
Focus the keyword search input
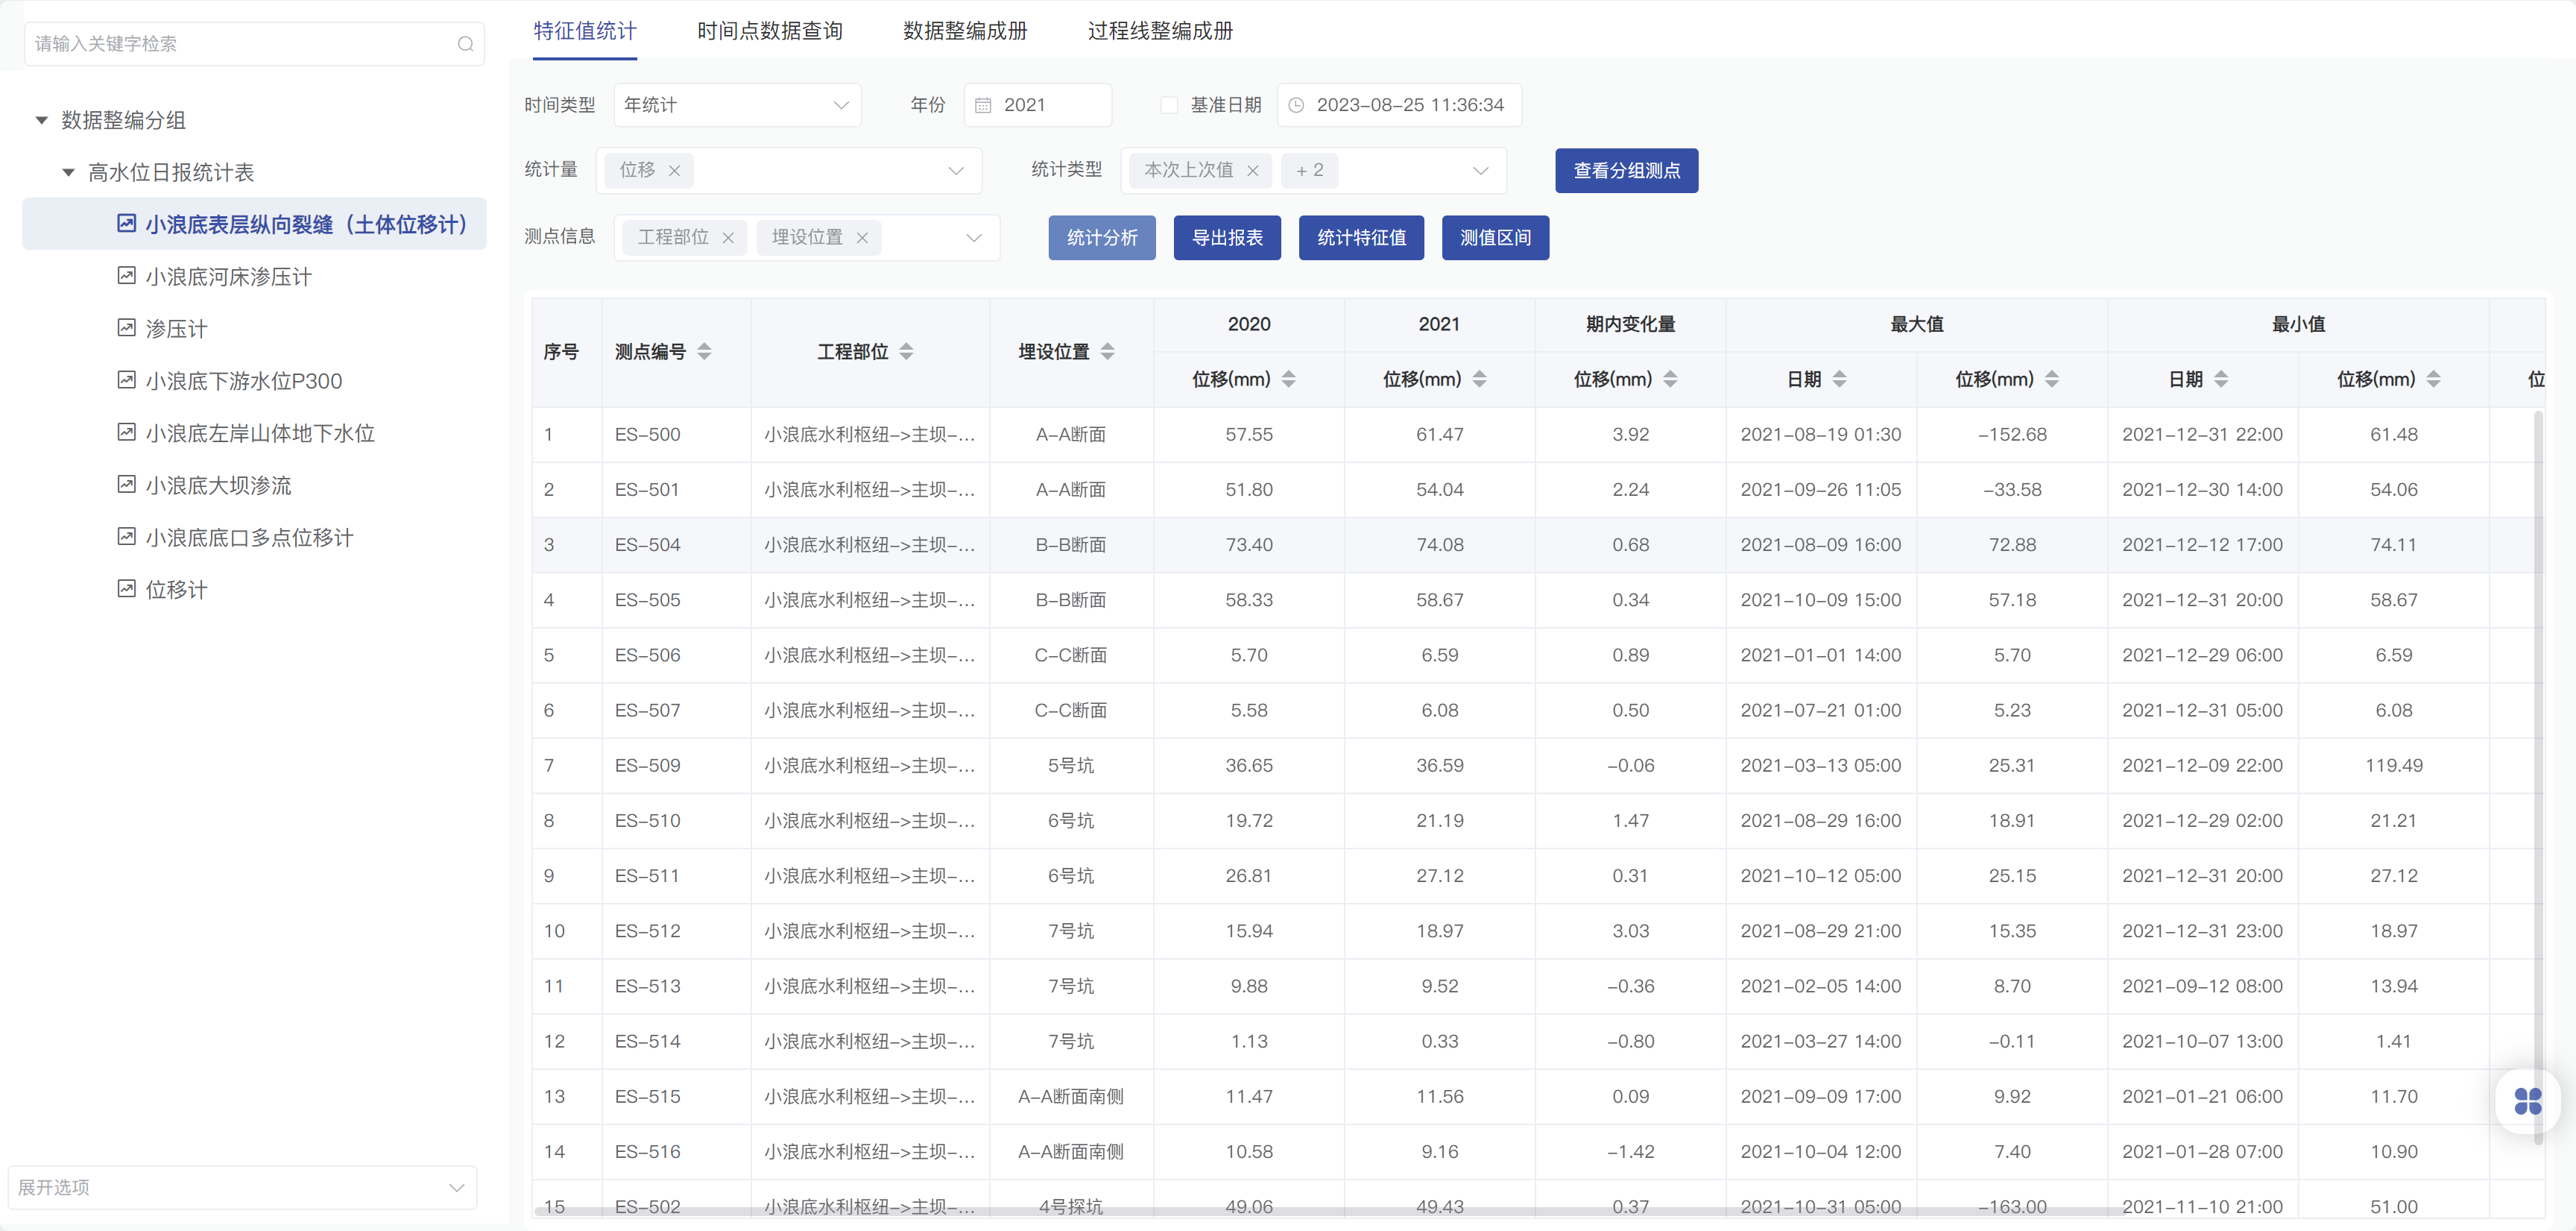(x=254, y=44)
